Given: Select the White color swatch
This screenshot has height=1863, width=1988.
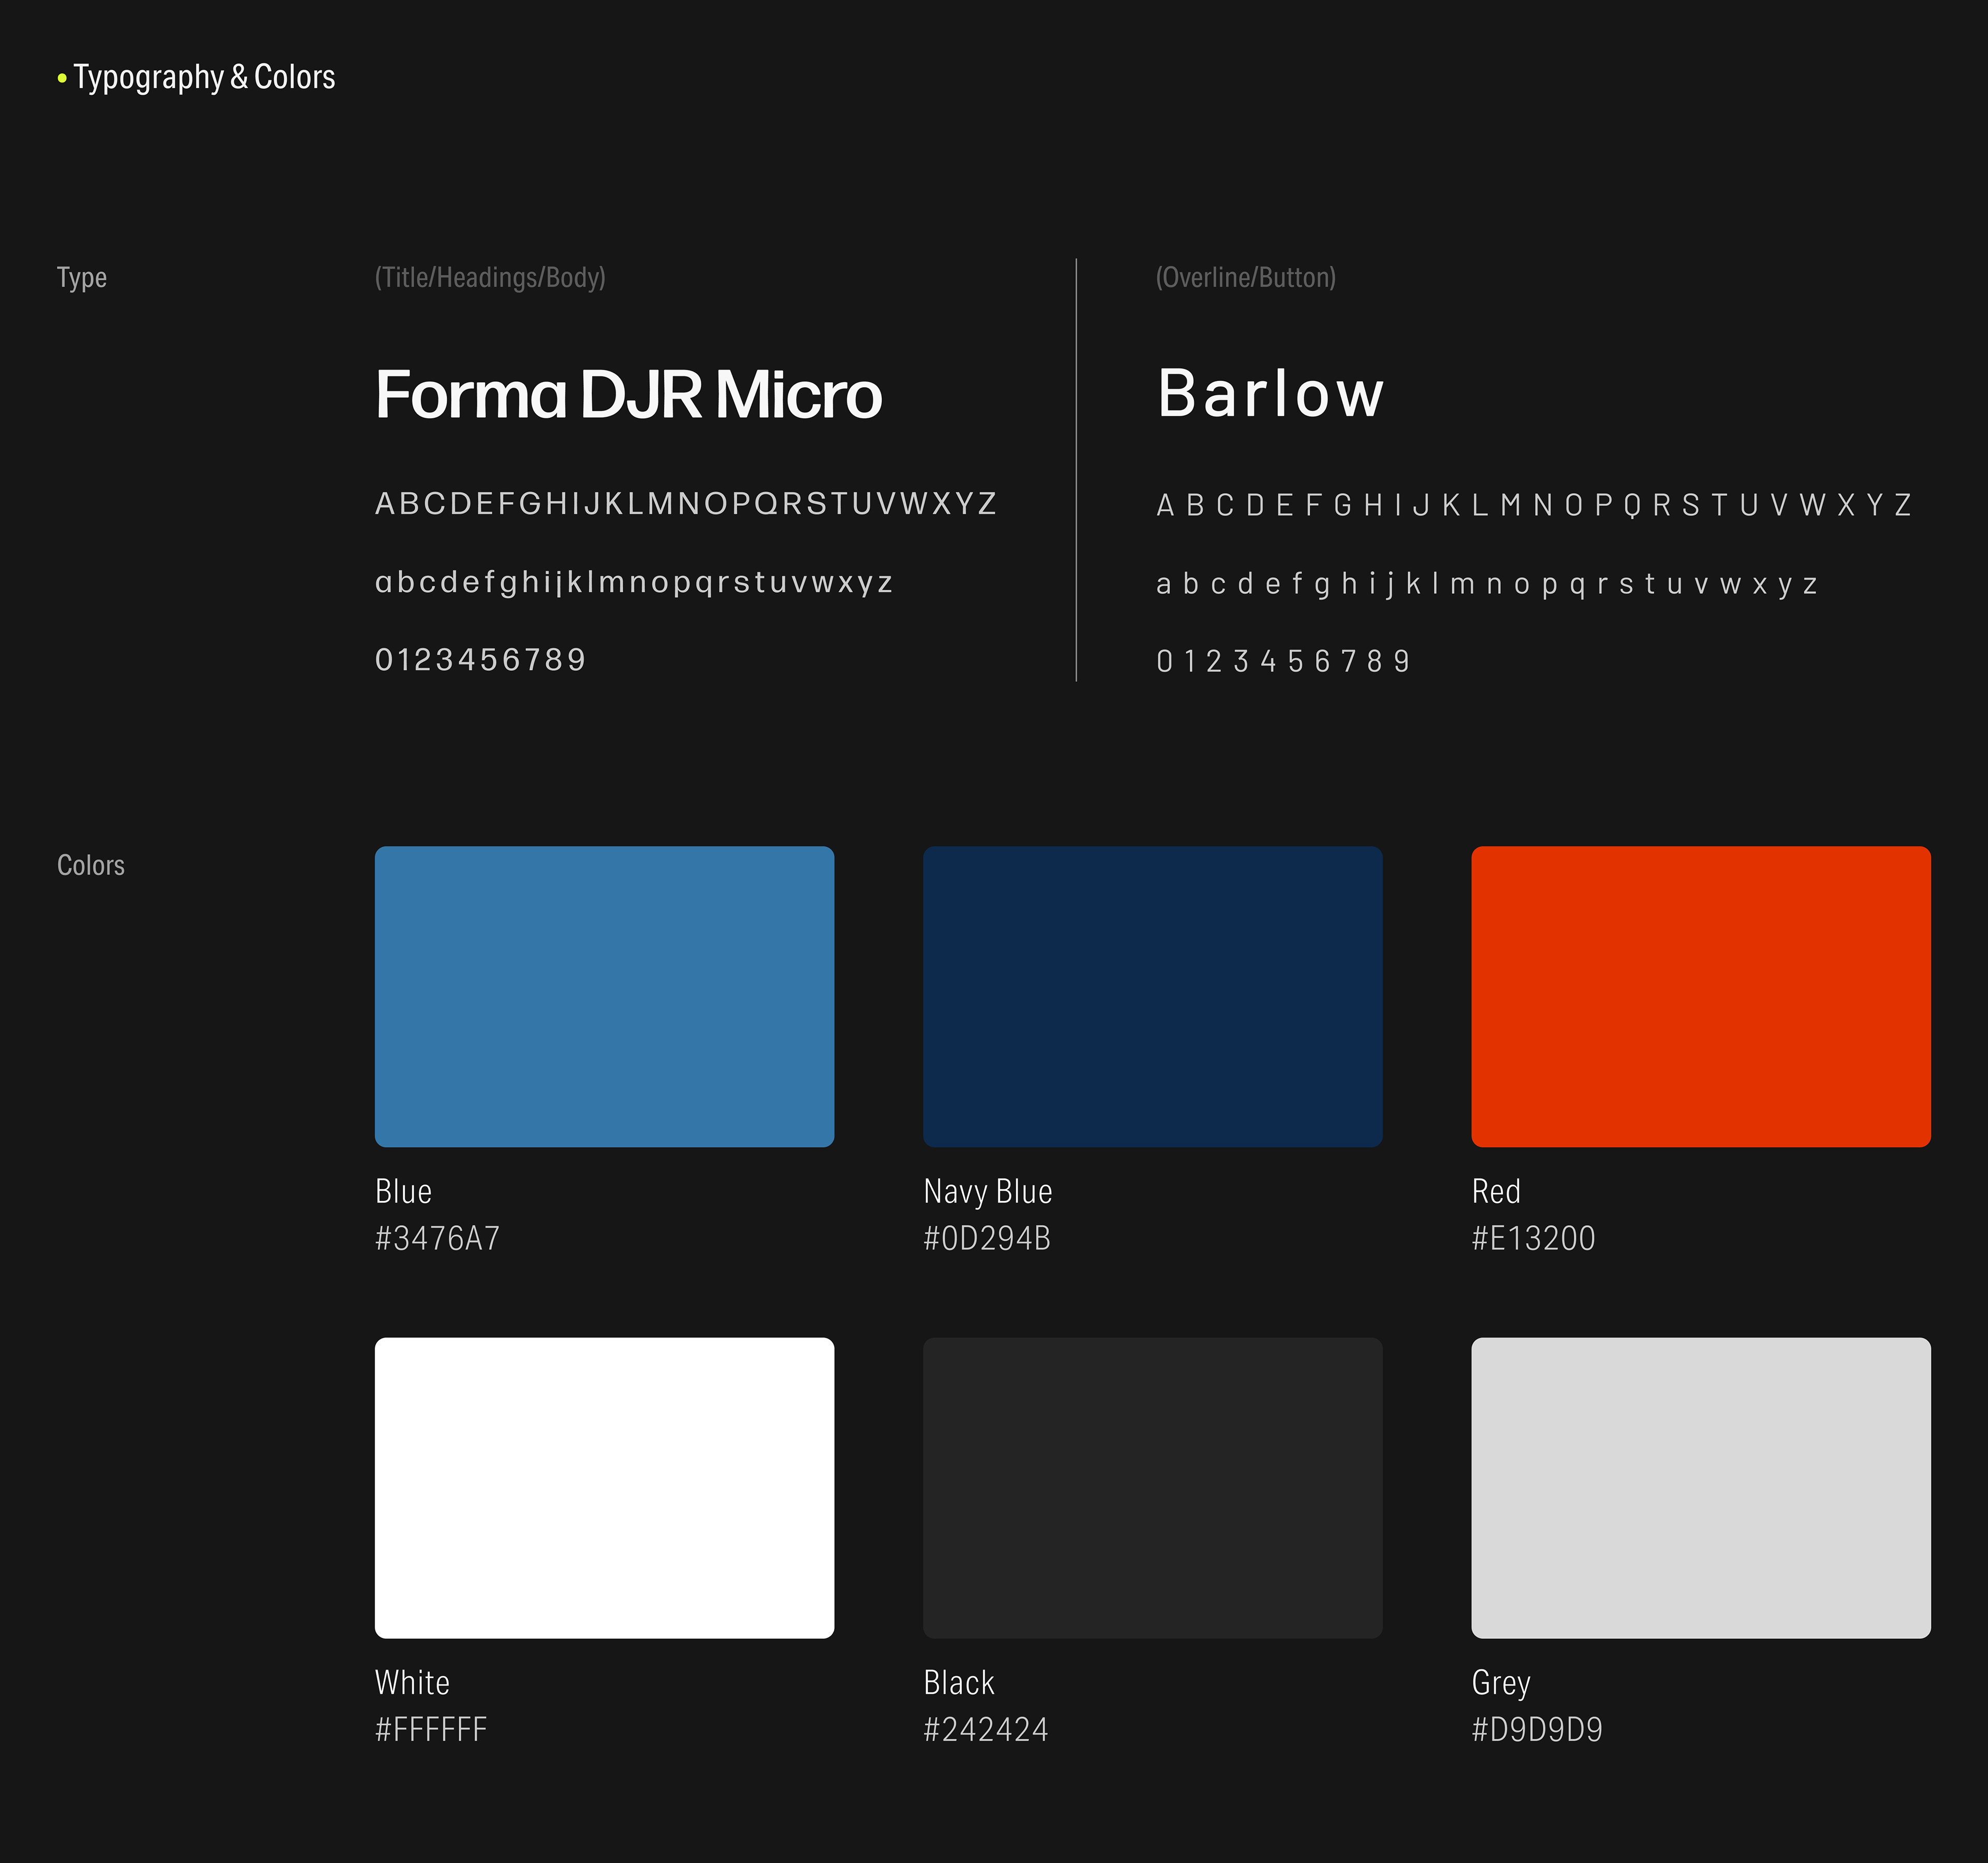Looking at the screenshot, I should coord(604,1487).
